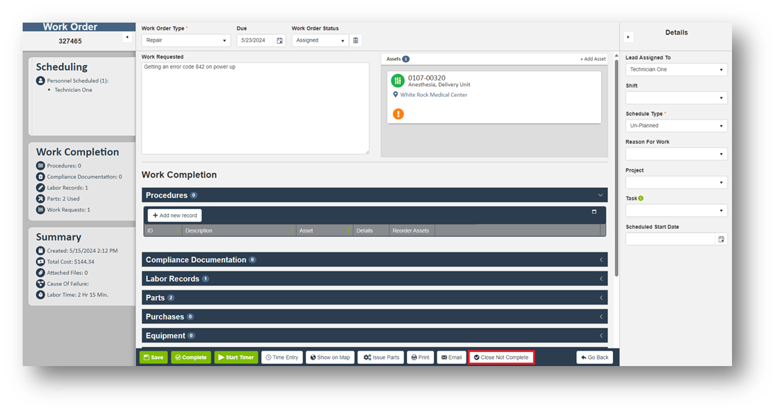This screenshot has width=778, height=412.
Task: Open the Lead Assigned To dropdown
Action: (x=676, y=70)
